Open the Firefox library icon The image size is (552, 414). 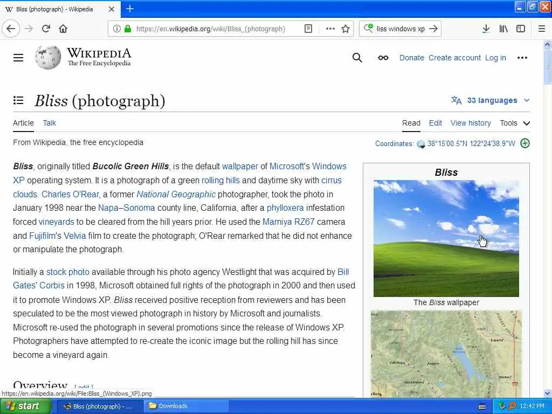503,29
